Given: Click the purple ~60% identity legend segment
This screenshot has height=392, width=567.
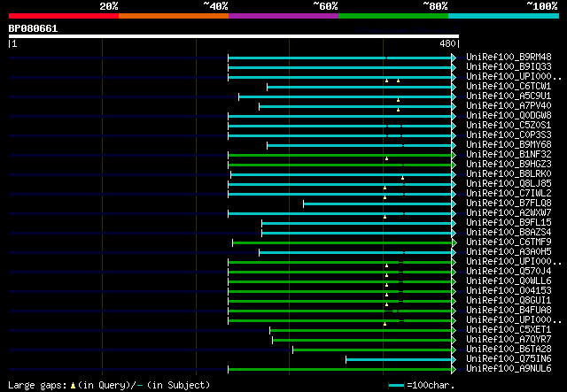Looking at the screenshot, I should point(283,16).
